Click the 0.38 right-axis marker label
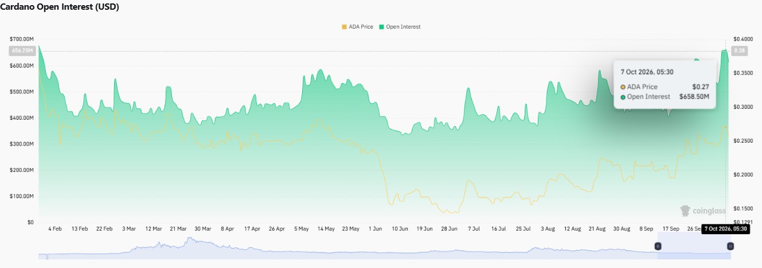 (x=740, y=51)
